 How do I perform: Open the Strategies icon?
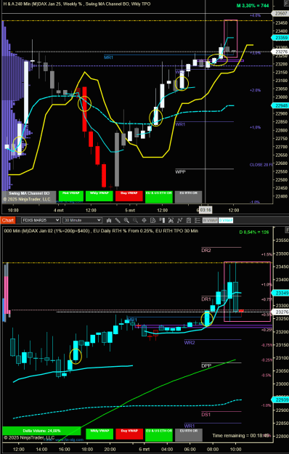[188, 220]
